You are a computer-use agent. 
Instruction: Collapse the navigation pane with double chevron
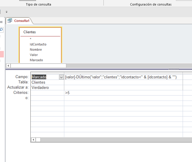(1, 22)
